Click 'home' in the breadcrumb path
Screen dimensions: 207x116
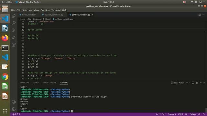[x=22, y=19]
